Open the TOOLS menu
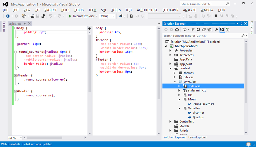 click(x=116, y=10)
